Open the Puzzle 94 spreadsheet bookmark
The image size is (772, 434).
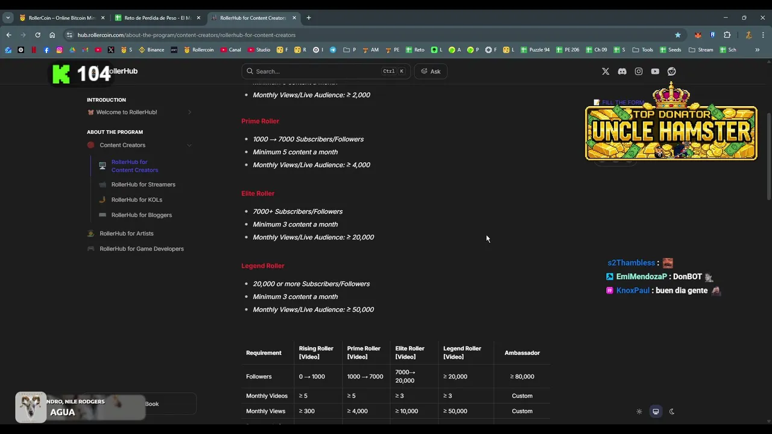[535, 50]
